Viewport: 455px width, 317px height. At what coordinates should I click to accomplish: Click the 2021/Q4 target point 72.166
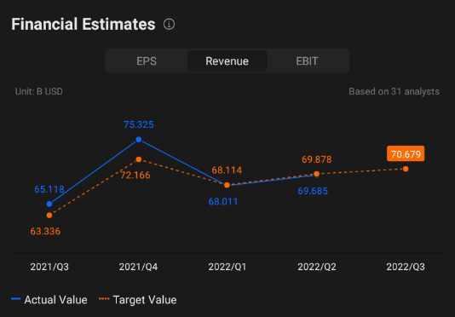point(139,159)
